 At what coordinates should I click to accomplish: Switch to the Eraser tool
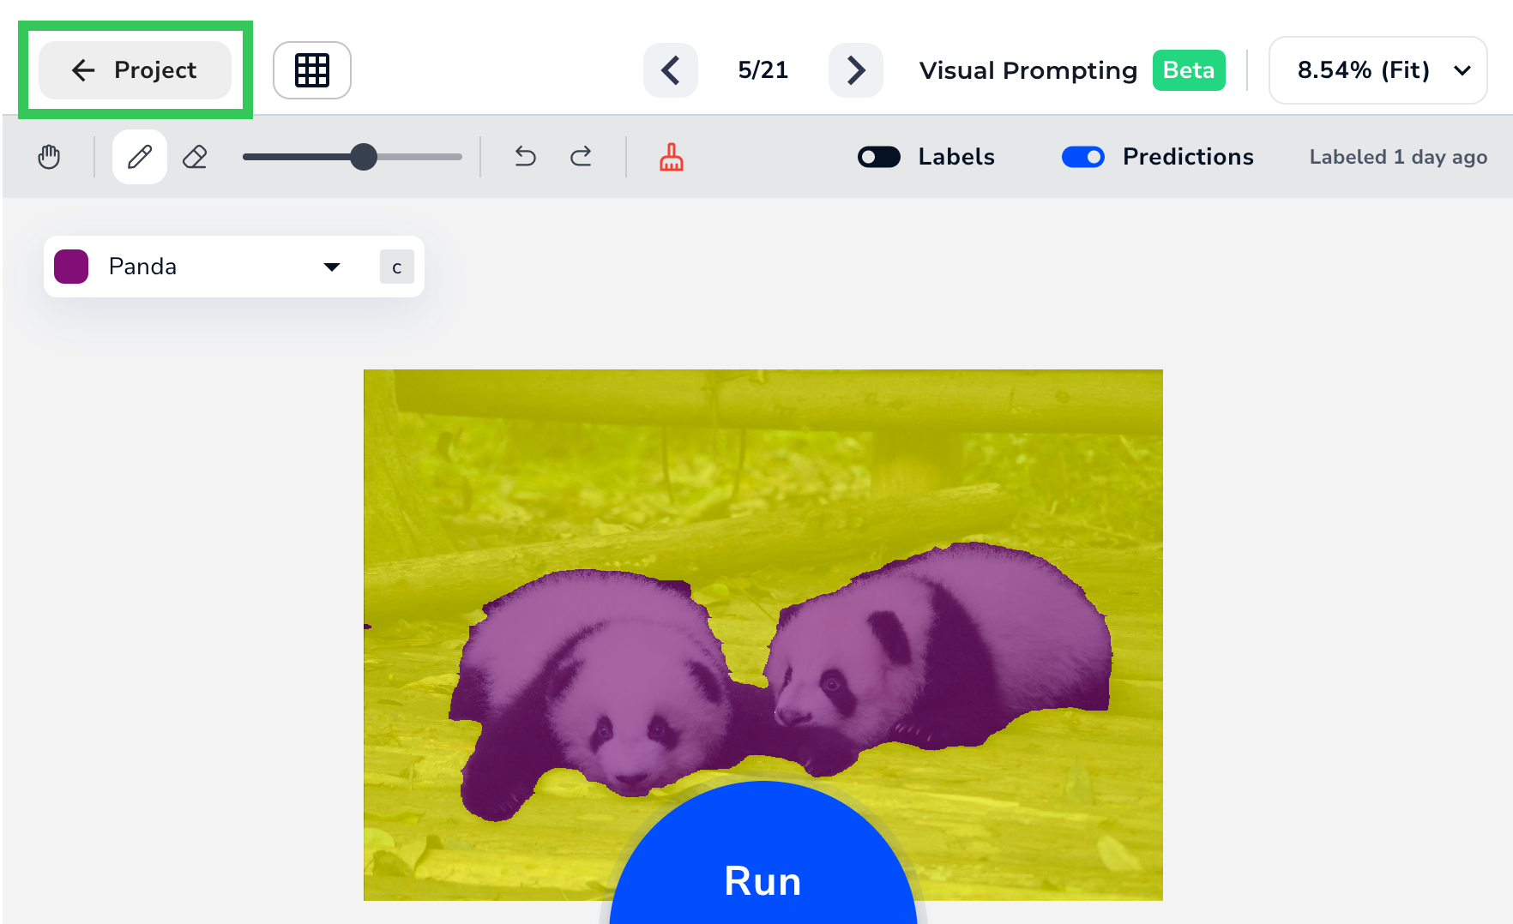[x=194, y=157]
